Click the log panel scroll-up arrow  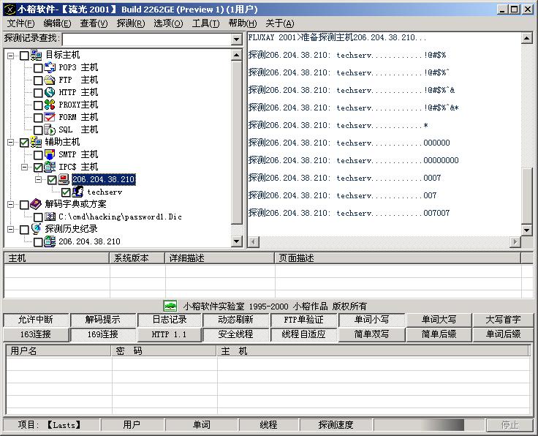point(527,38)
